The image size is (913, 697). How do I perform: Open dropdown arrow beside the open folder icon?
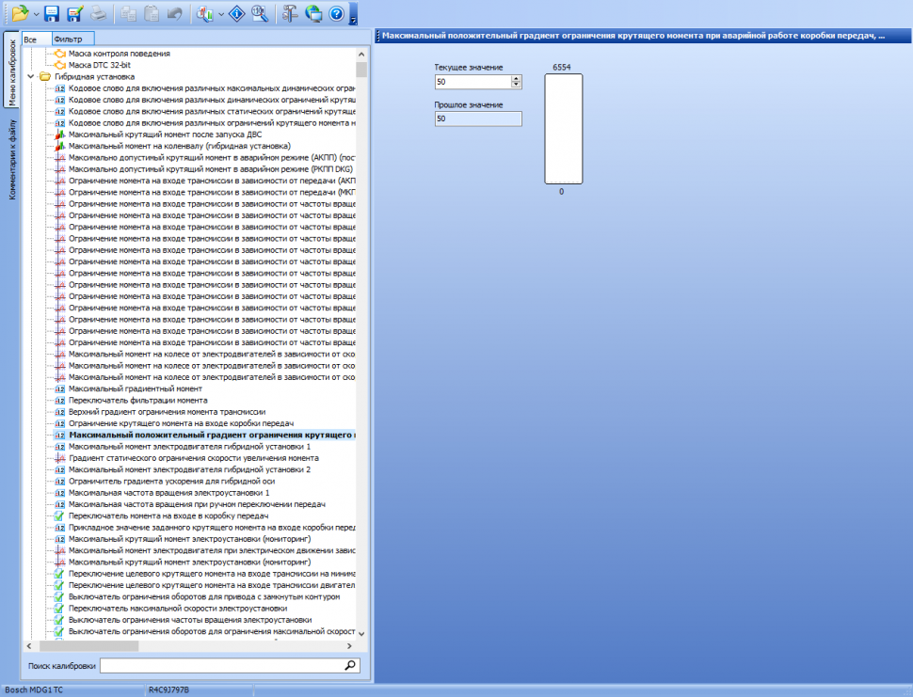pos(36,14)
